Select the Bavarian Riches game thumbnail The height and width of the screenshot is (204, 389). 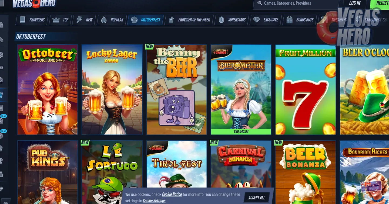365,172
